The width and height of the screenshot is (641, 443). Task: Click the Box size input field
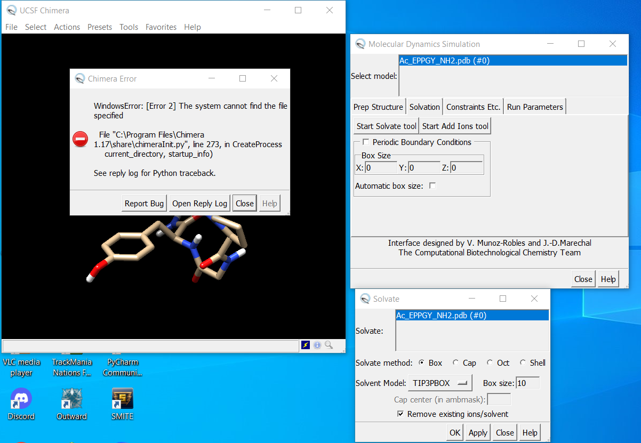coord(527,383)
